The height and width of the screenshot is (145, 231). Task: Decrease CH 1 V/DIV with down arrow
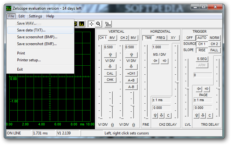coord(110,67)
